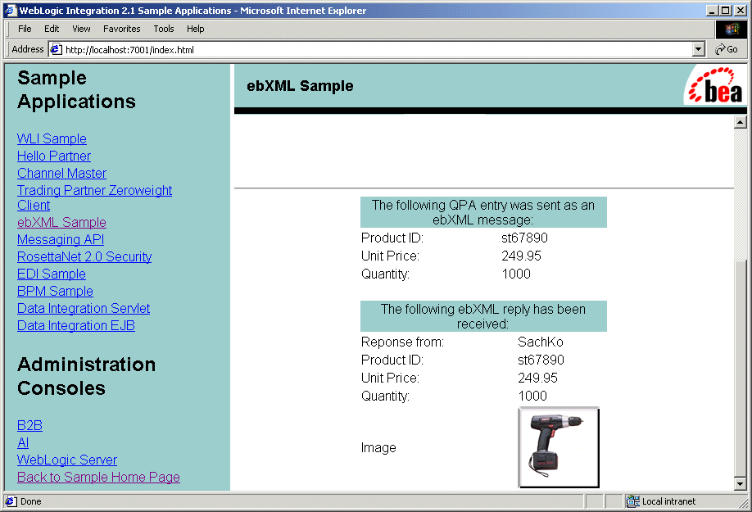Open the EDI Sample link
The image size is (752, 512).
(52, 274)
